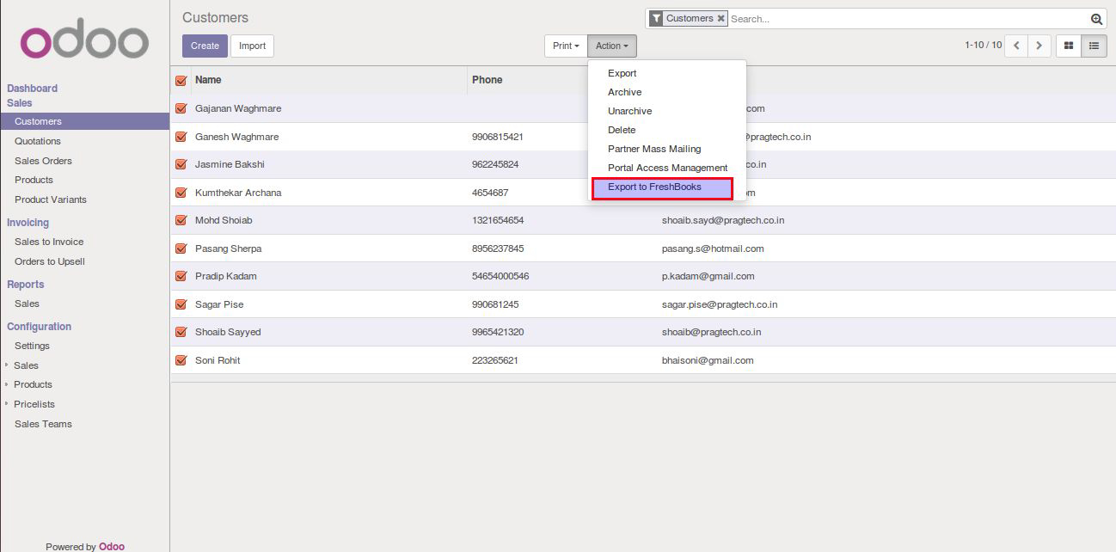Click the Create button
Image resolution: width=1116 pixels, height=552 pixels.
pyautogui.click(x=205, y=46)
